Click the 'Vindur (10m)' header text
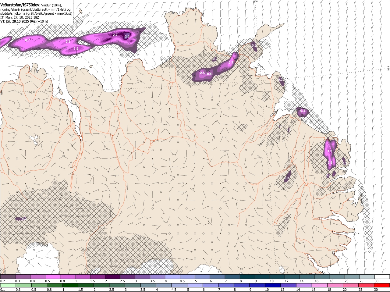390x292 pixels. pos(51,5)
